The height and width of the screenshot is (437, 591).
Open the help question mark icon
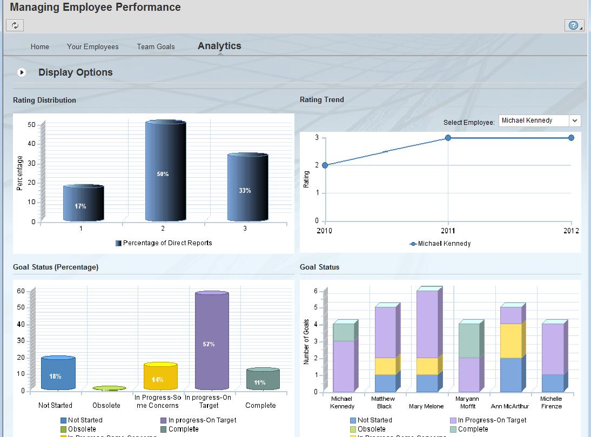tap(573, 25)
